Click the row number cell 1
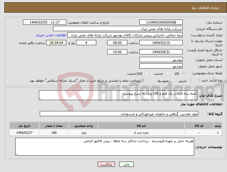The width and height of the screenshot is (227, 172). coord(218,133)
